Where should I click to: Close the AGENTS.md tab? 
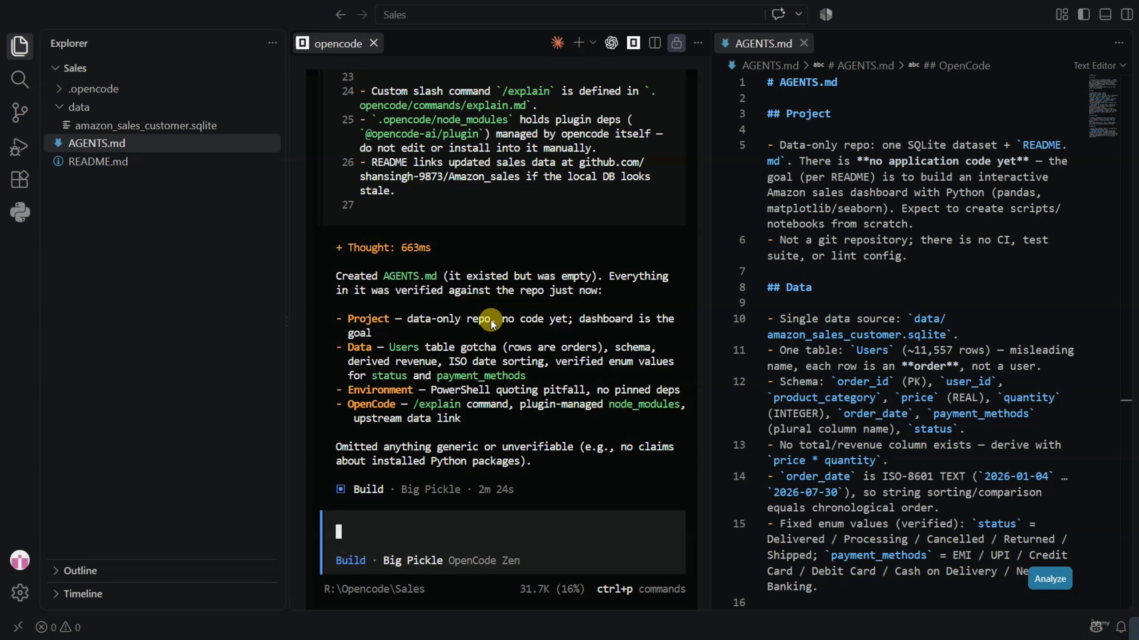804,43
